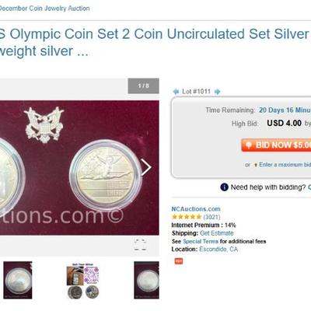Go to previous lot with left arrow
311x311 pixels.
coord(176,92)
